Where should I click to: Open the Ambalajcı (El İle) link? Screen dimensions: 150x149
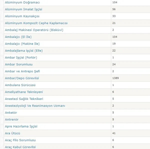[18, 37]
